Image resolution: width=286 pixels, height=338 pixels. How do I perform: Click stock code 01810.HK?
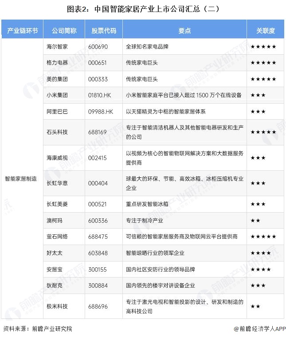pyautogui.click(x=99, y=95)
